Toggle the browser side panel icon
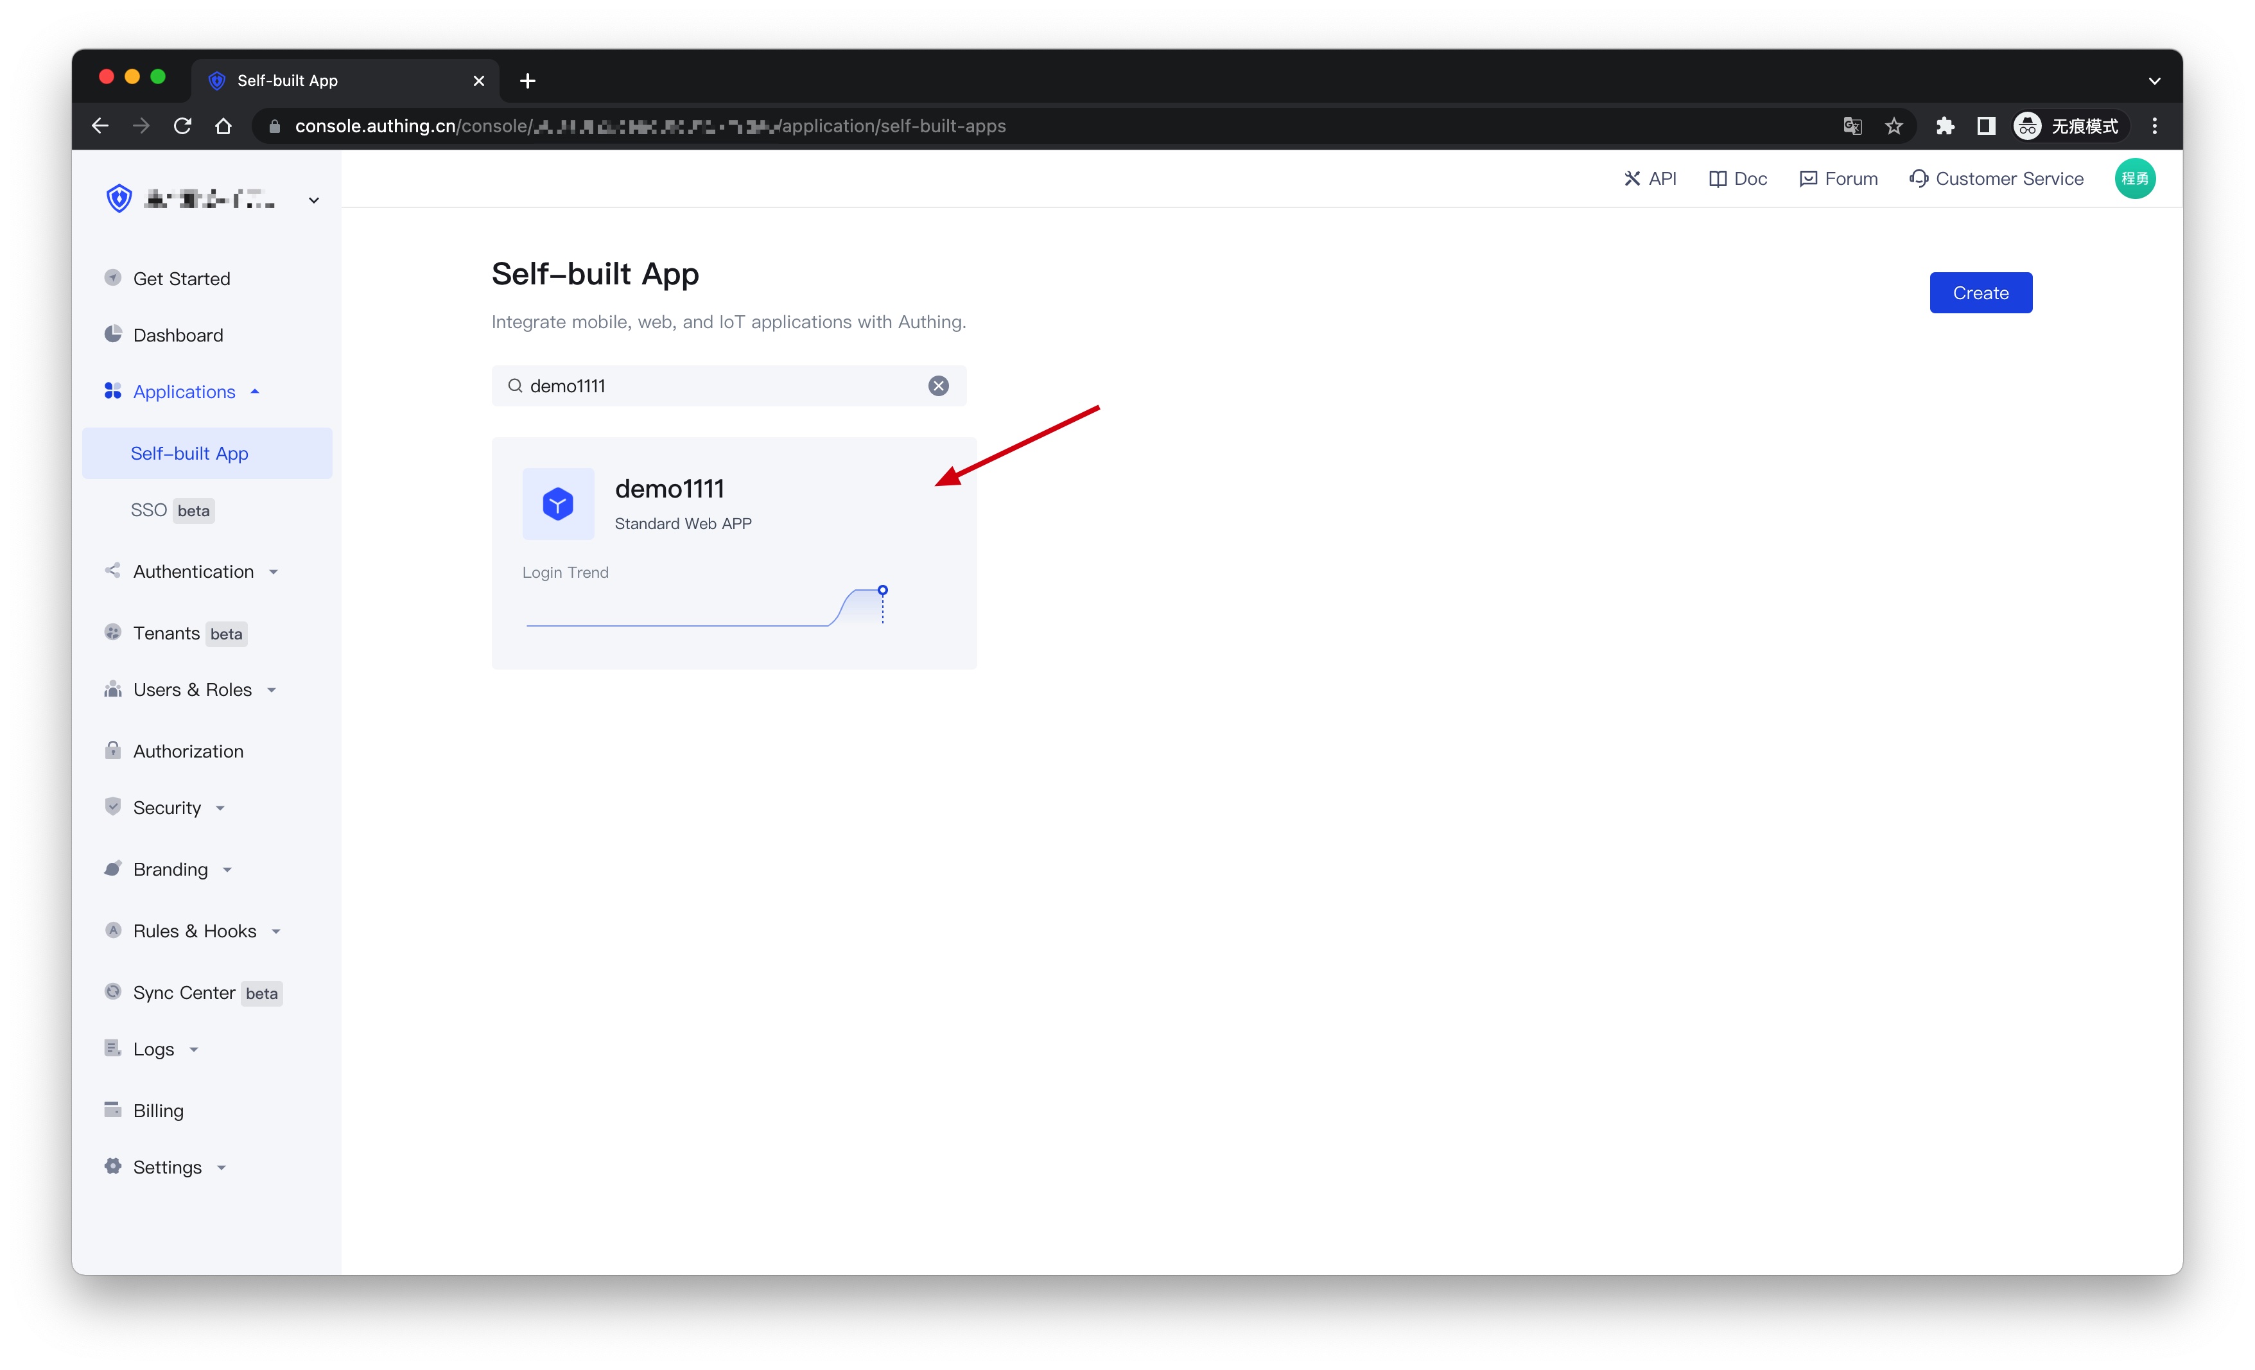Image resolution: width=2255 pixels, height=1370 pixels. tap(1985, 125)
